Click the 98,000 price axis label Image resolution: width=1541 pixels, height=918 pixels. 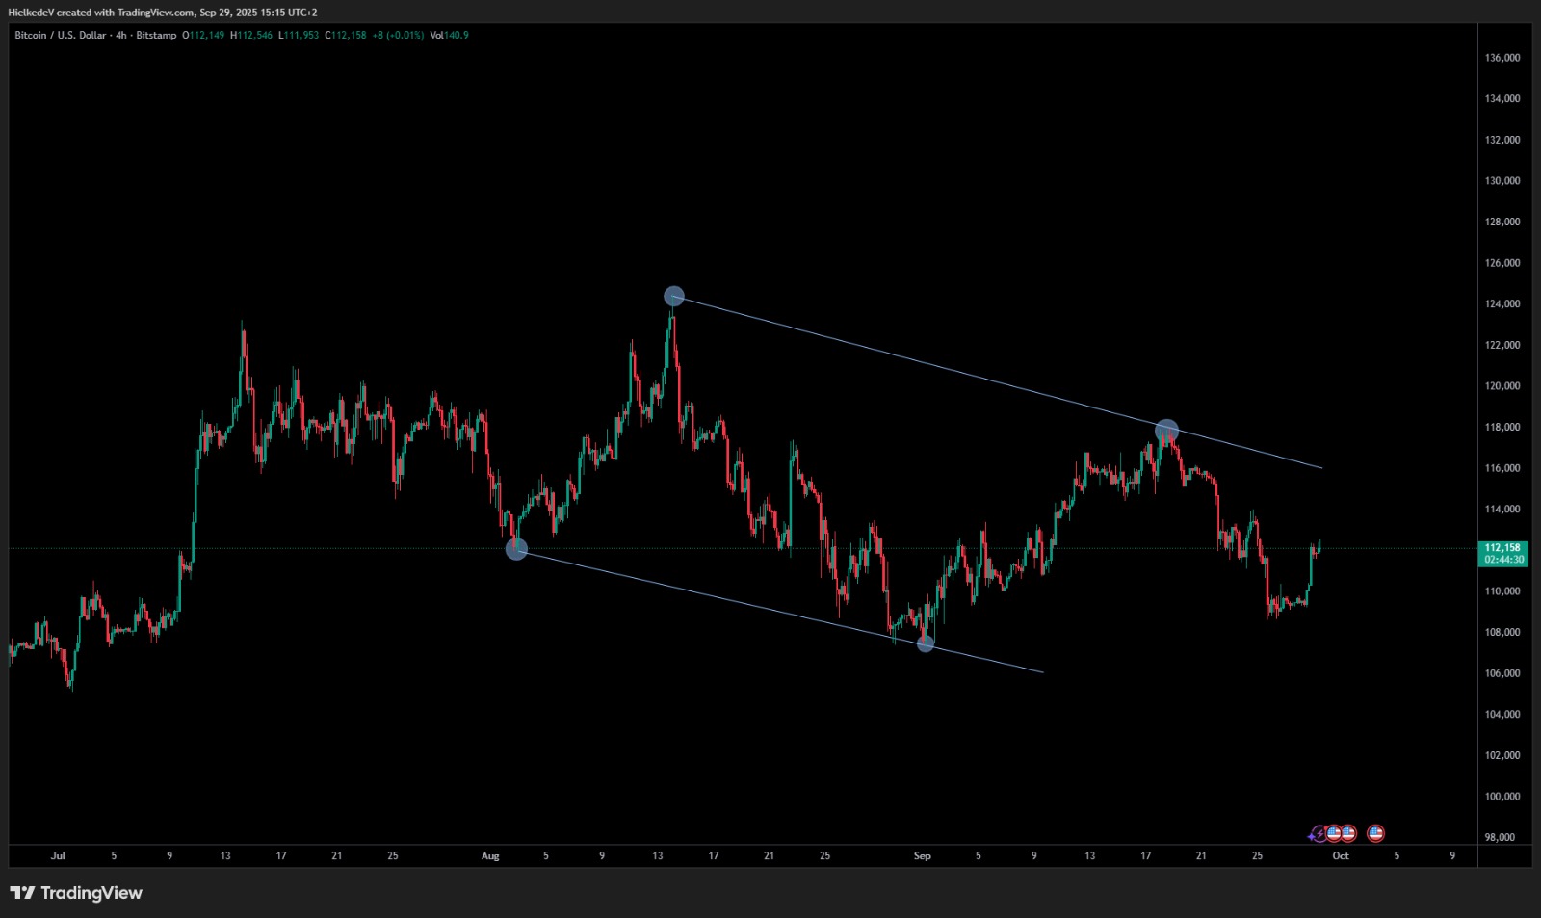pyautogui.click(x=1500, y=838)
